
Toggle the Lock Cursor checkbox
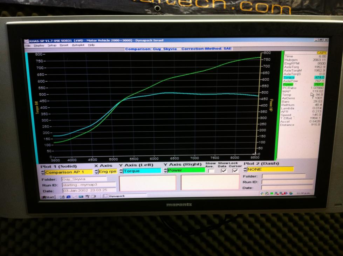coord(235,171)
